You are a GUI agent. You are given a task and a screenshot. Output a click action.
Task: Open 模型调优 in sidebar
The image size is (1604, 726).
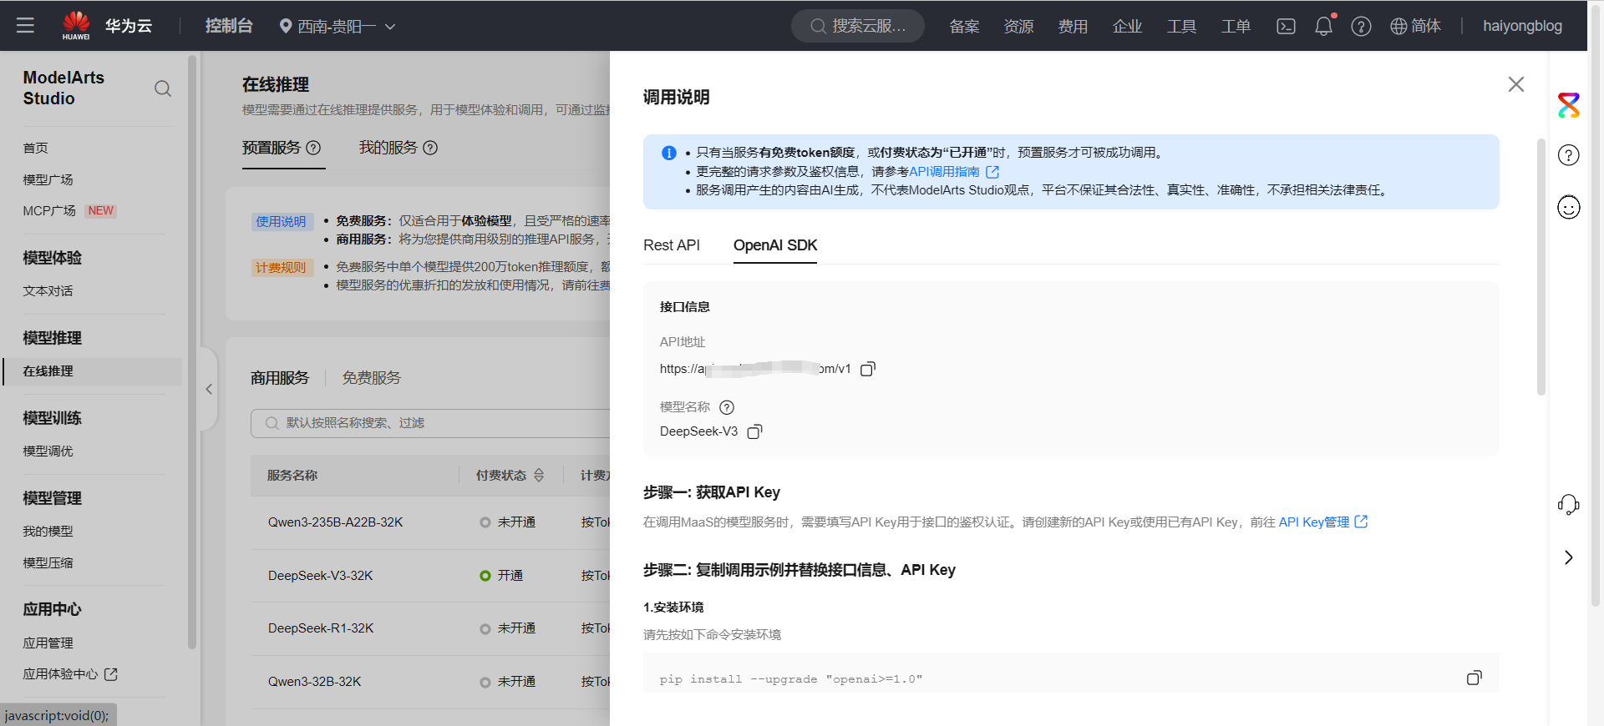point(48,451)
